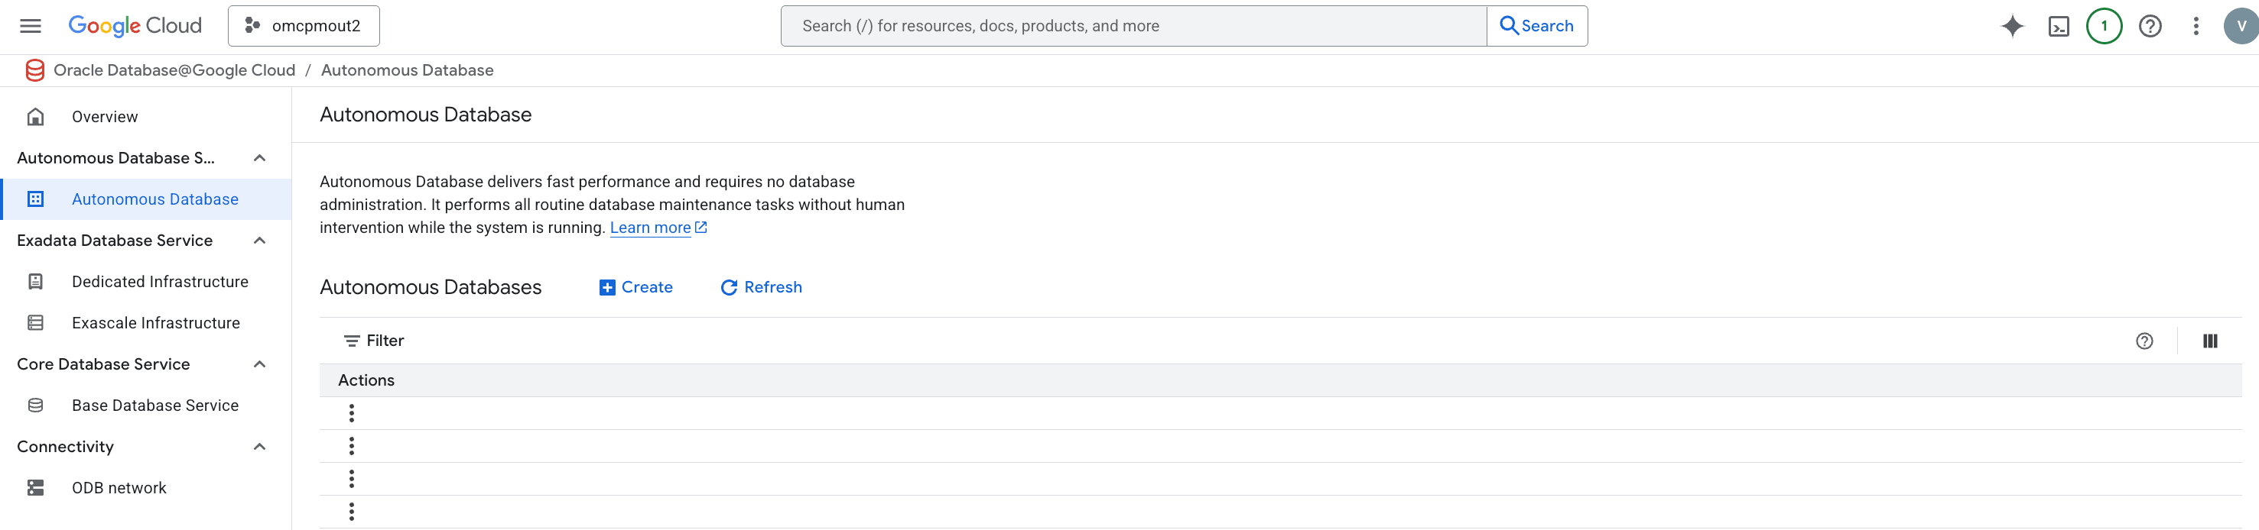Open actions menu for second table row
The height and width of the screenshot is (530, 2259).
click(x=352, y=446)
